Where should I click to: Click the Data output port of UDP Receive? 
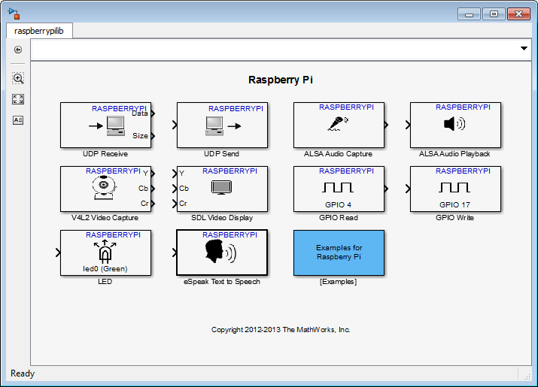153,113
